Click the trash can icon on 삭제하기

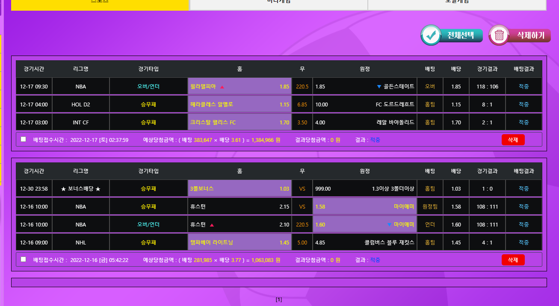(x=499, y=35)
